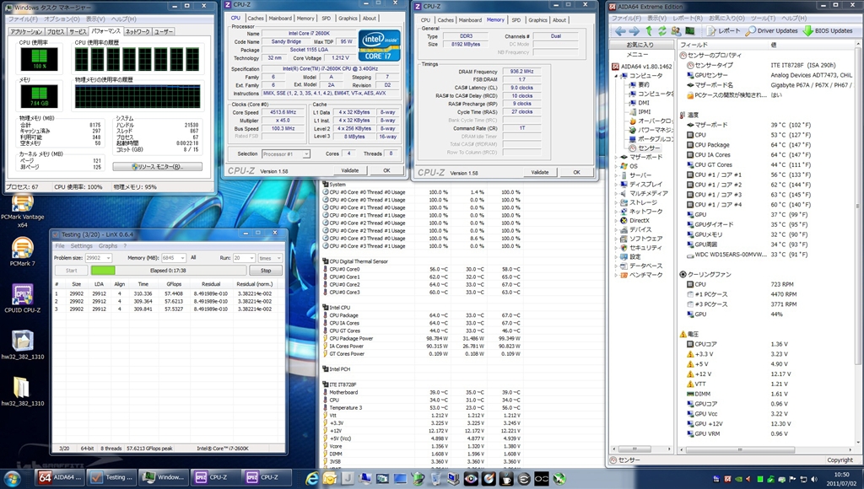The height and width of the screenshot is (489, 864).
Task: Click Validate in the CPU-Z Memory window
Action: (x=540, y=172)
